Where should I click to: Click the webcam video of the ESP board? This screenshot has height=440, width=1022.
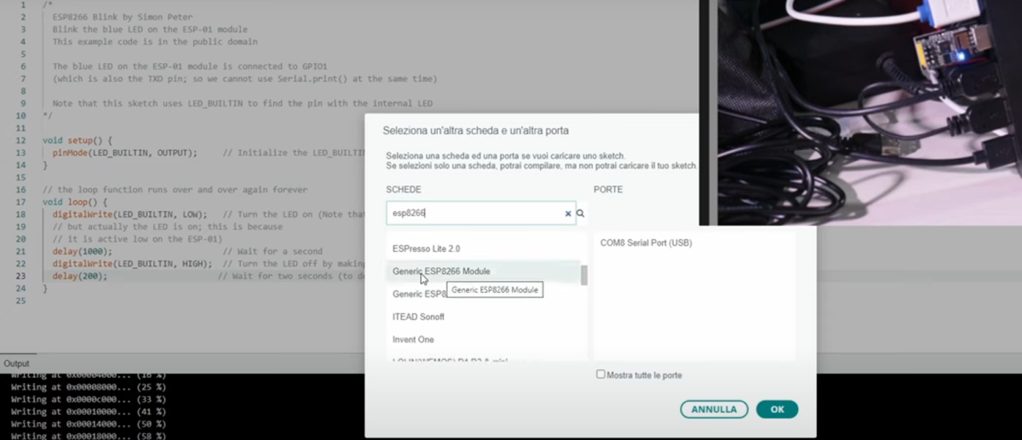click(869, 111)
